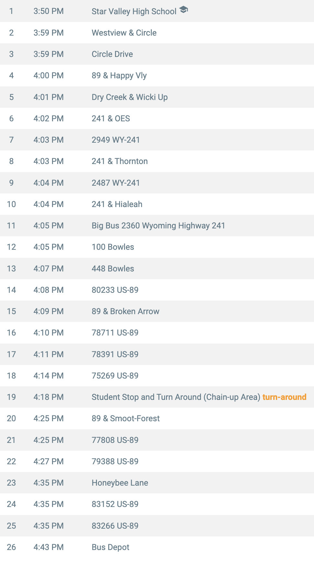Click the 448 Bowles stop row
314x561 pixels.
[157, 269]
